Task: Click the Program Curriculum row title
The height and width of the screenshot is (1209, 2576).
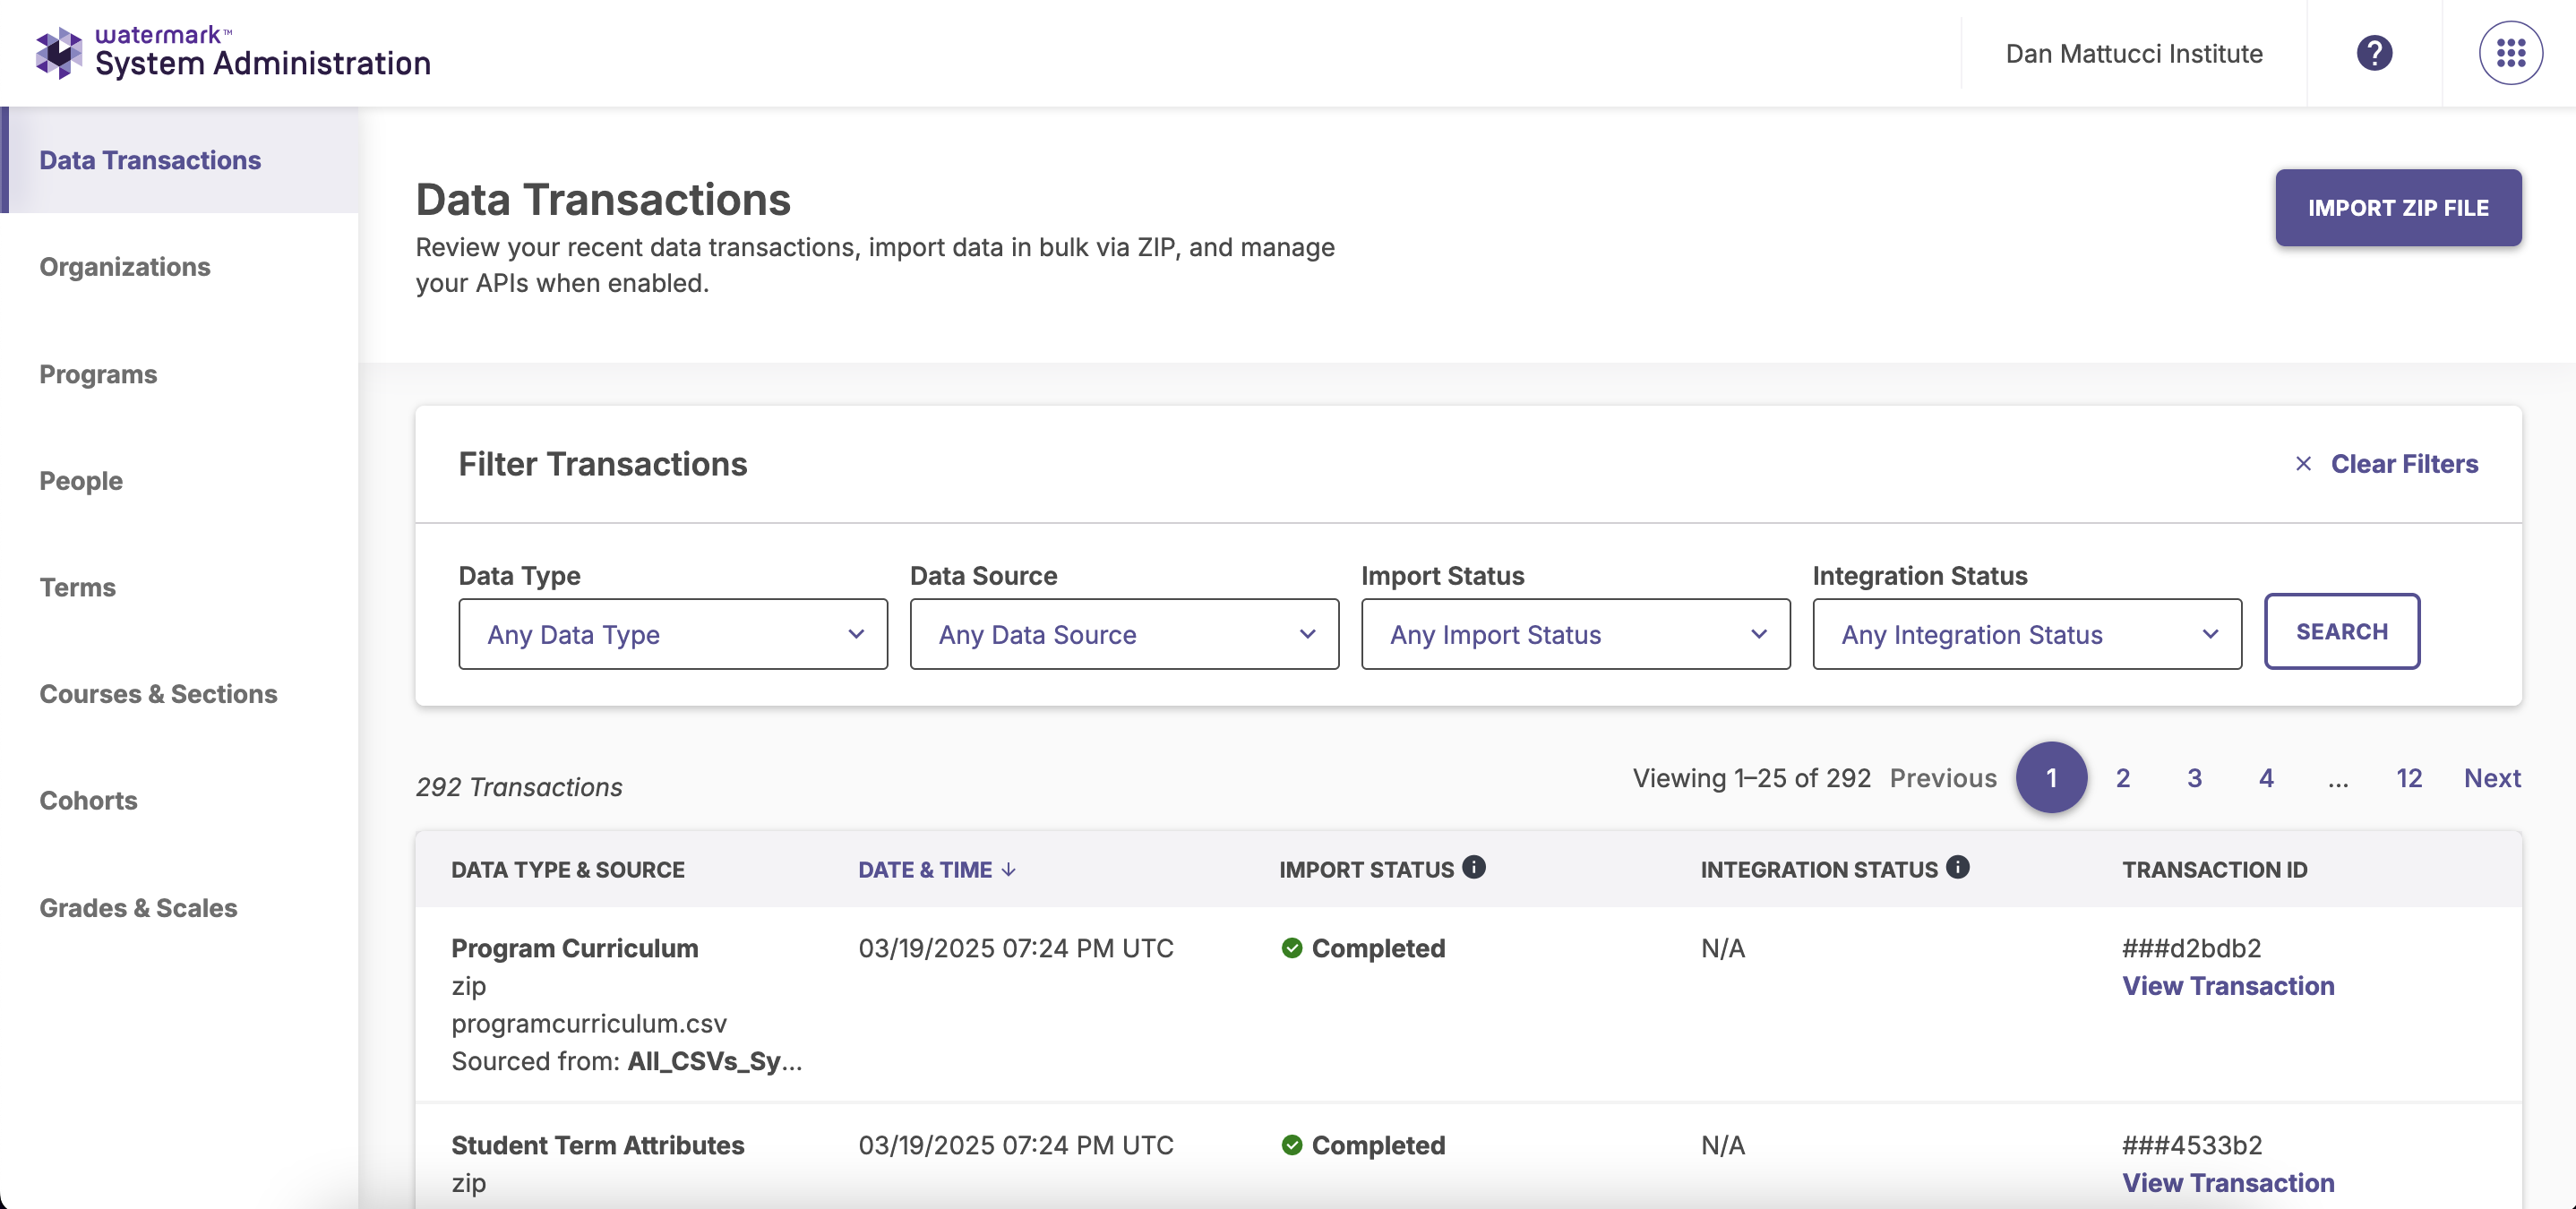Action: click(x=574, y=948)
